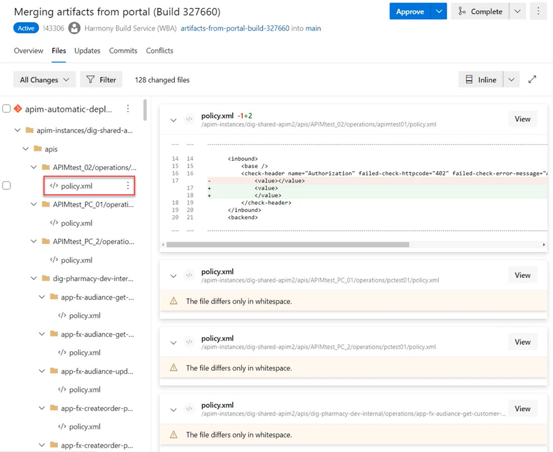The width and height of the screenshot is (553, 452).
Task: Open the All Changes dropdown
Action: [x=45, y=80]
